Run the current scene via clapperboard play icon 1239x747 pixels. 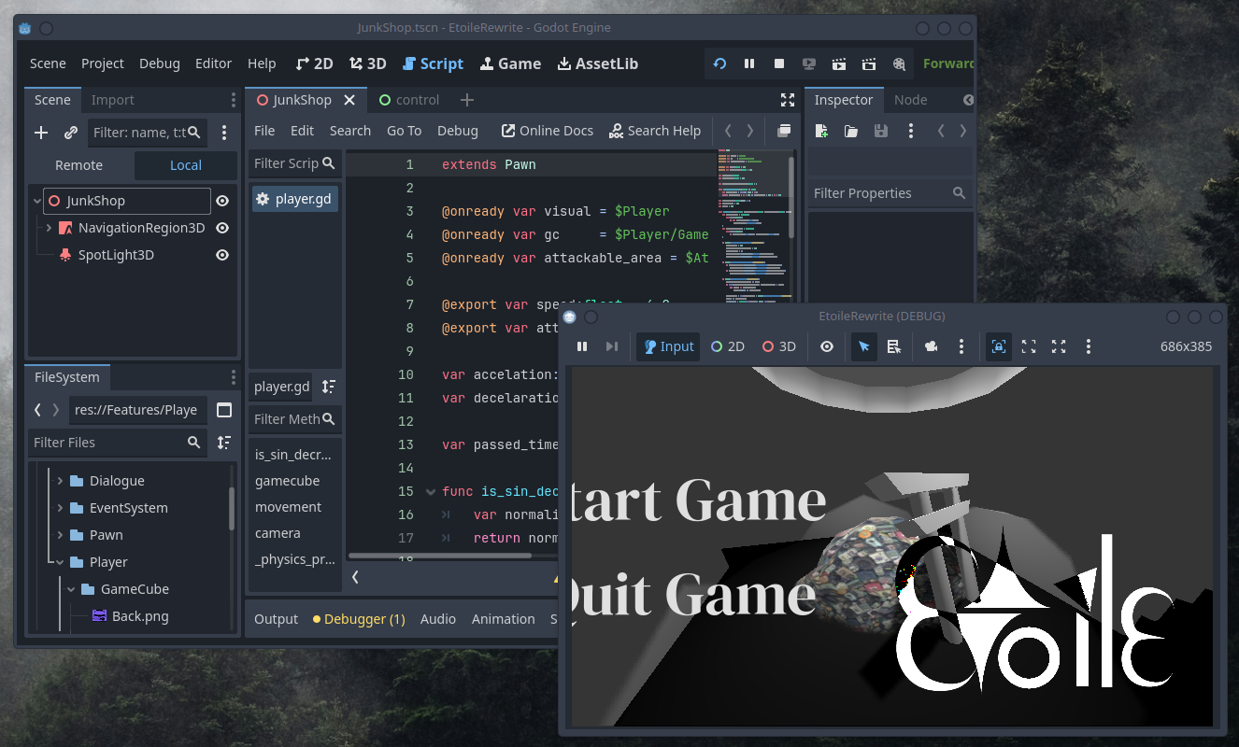click(x=839, y=63)
